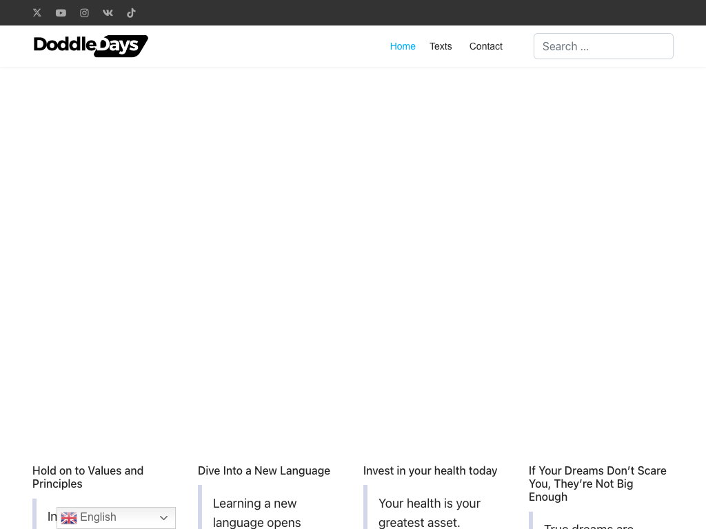Click 'Your health is your greatest asset' quote
The height and width of the screenshot is (529, 706).
tap(429, 513)
